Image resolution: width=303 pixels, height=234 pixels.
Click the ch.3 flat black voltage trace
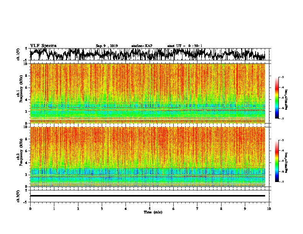point(148,196)
